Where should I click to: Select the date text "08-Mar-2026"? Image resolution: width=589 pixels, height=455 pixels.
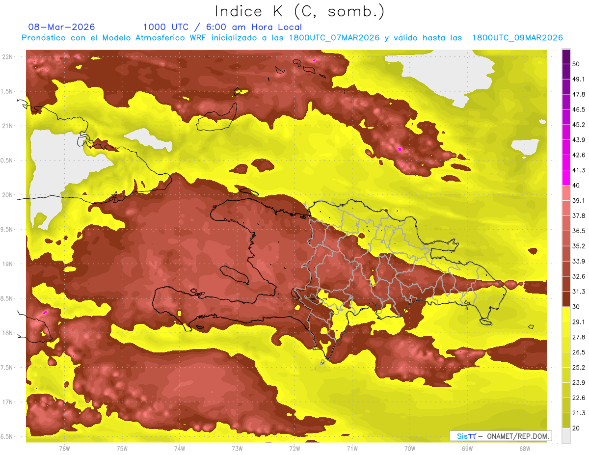click(62, 27)
